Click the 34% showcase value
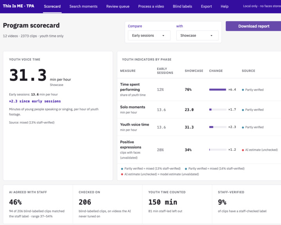 click(188, 150)
